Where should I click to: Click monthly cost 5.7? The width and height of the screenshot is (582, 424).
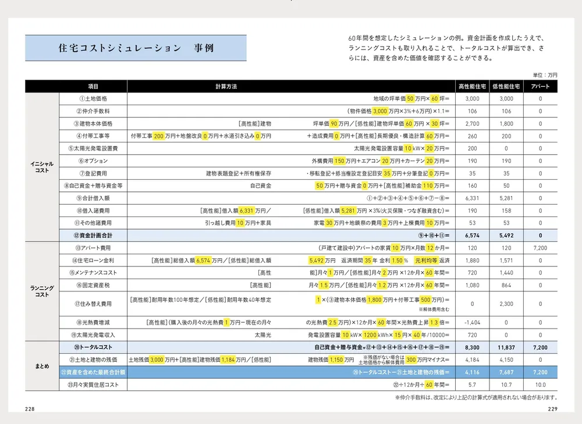pos(472,384)
